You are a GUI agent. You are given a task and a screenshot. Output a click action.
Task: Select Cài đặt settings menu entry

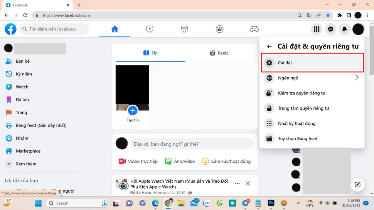[x=312, y=63]
